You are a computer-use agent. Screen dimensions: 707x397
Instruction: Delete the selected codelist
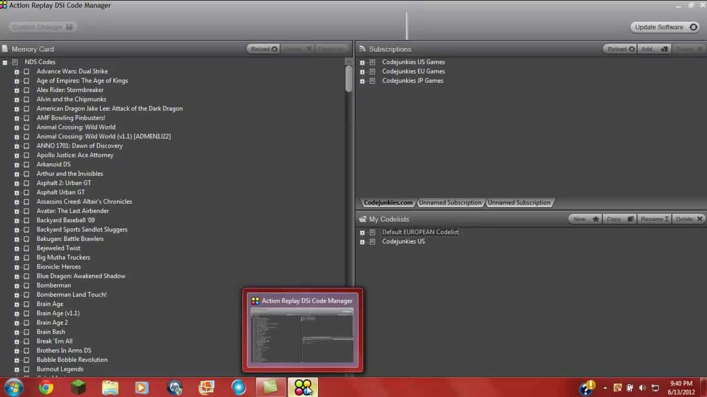click(689, 219)
